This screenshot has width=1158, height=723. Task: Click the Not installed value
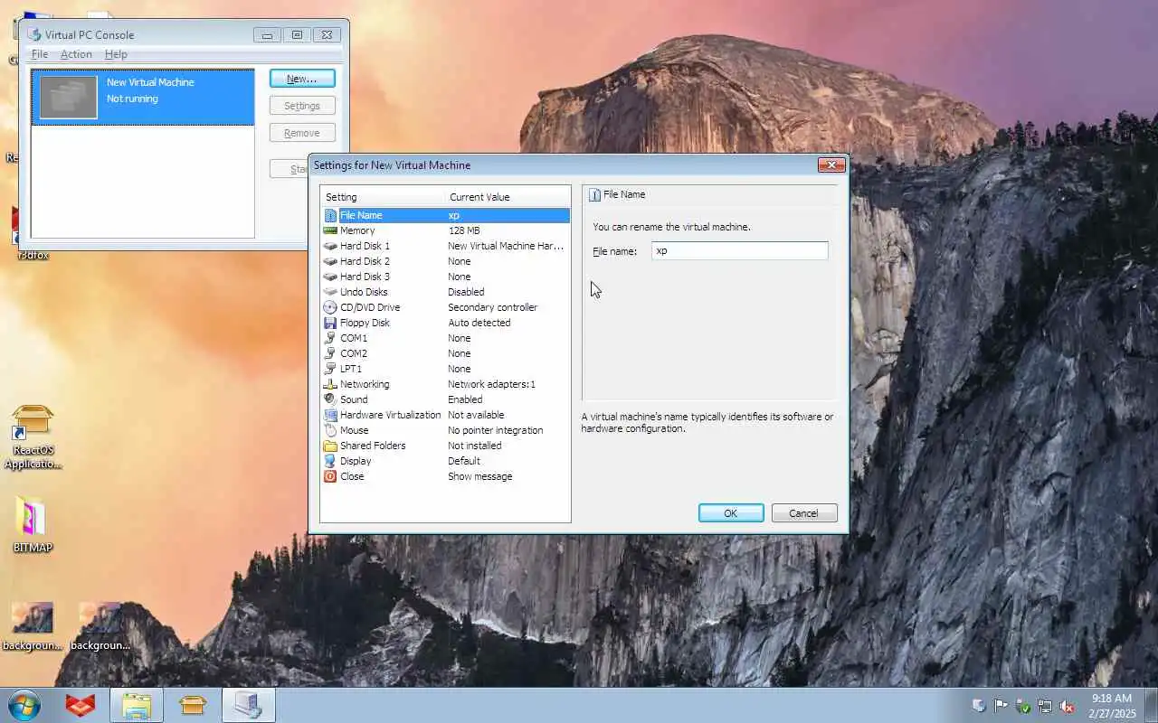coord(475,446)
